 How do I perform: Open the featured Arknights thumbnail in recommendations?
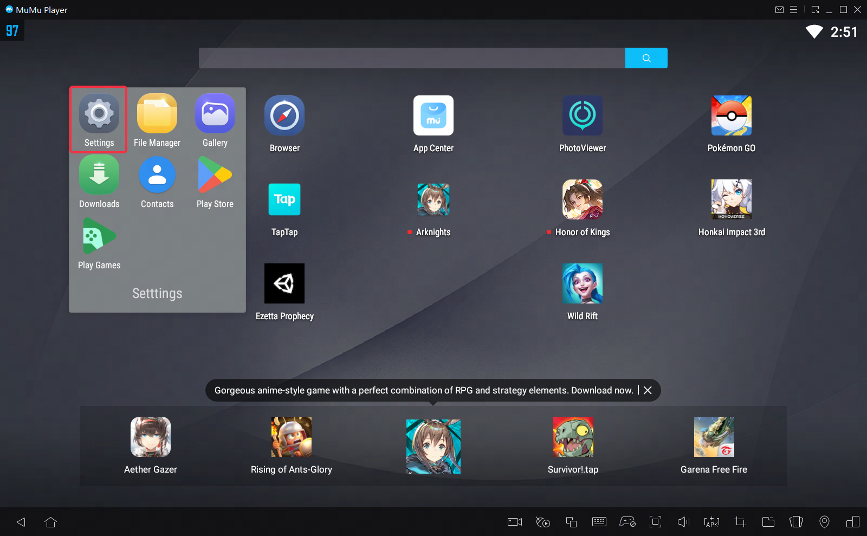pyautogui.click(x=433, y=447)
